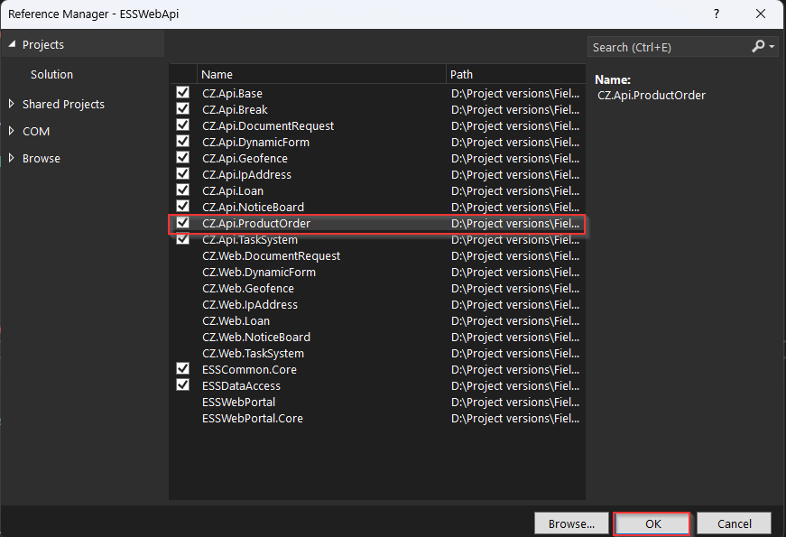
Task: Select the CZ.Web.Geofence row
Action: coord(377,288)
